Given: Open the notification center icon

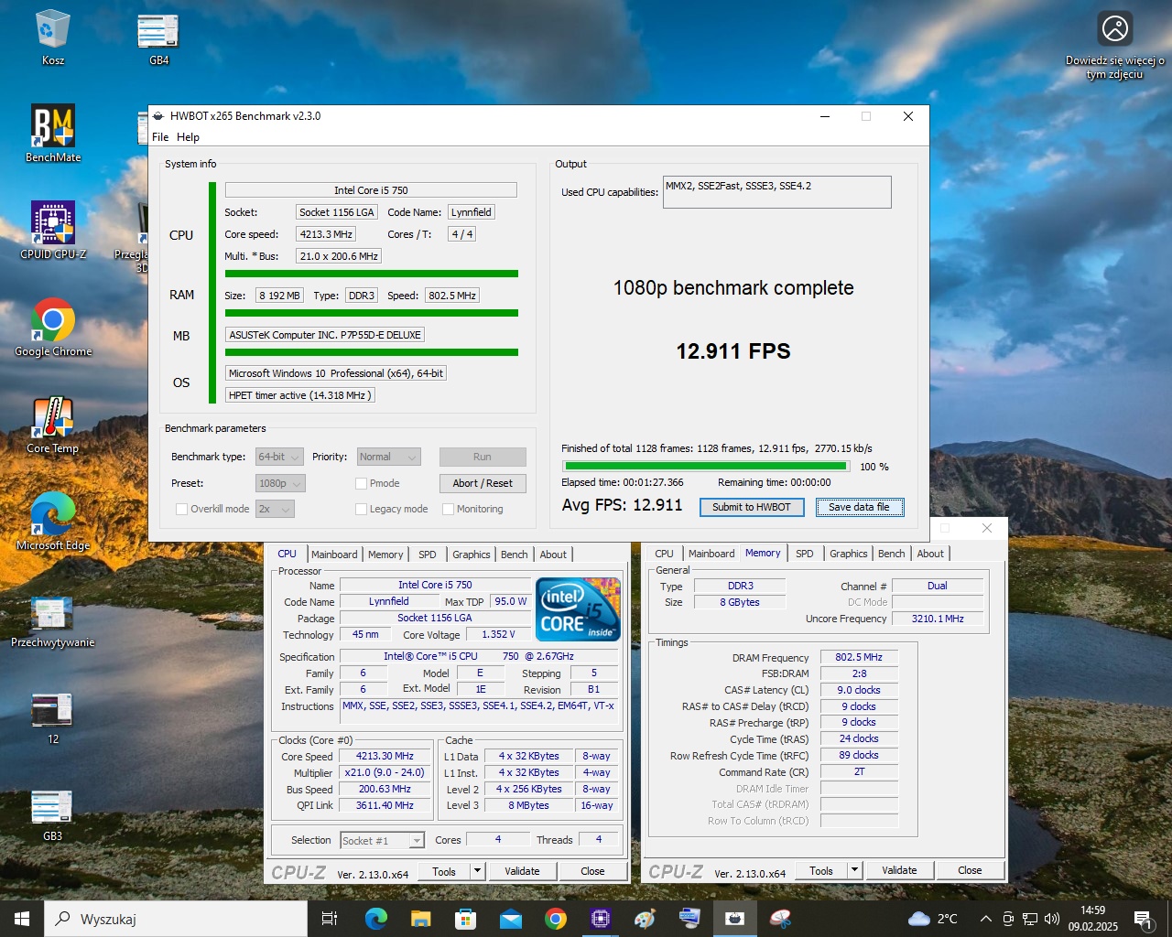Looking at the screenshot, I should 1144,919.
